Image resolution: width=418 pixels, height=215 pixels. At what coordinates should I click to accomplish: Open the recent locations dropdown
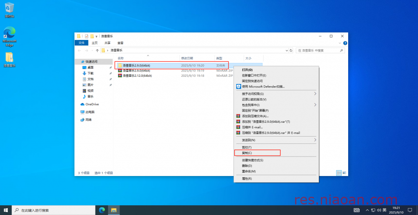[x=92, y=50]
